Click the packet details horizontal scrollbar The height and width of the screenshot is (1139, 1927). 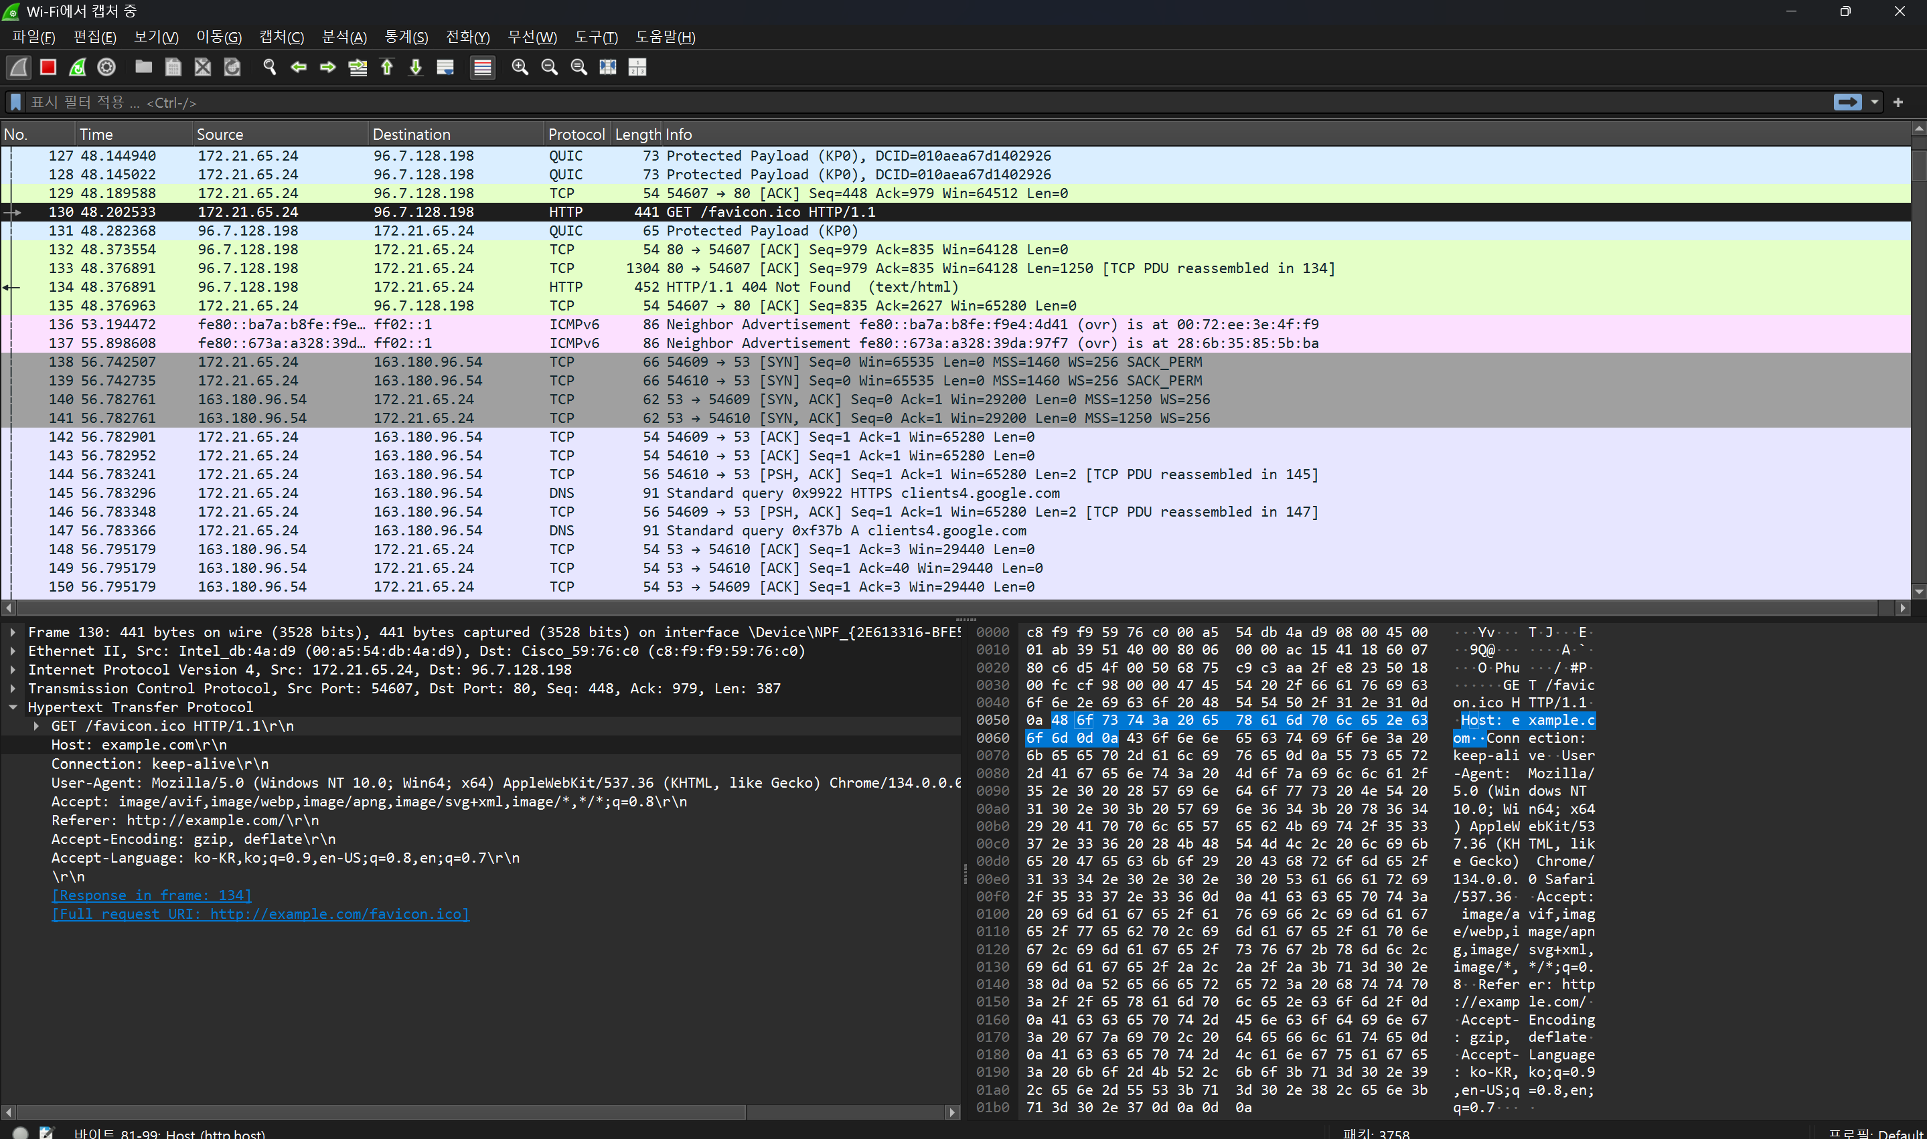click(x=380, y=1112)
